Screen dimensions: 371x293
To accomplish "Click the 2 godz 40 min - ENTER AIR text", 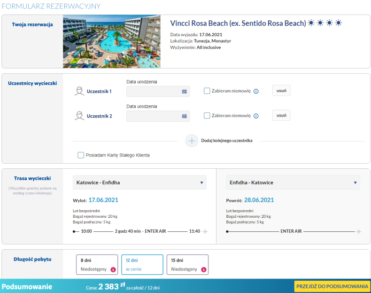I will (x=140, y=231).
